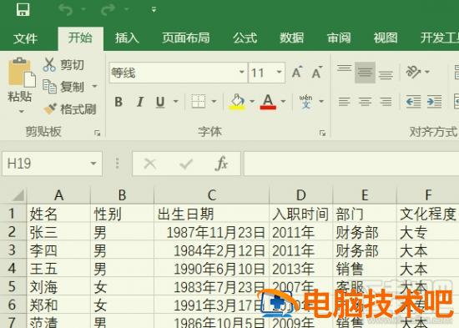Click the Format Painter brush
The image size is (459, 328).
coord(50,109)
